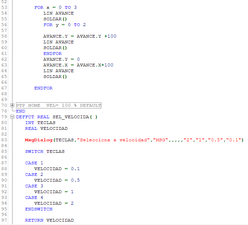Click SOLDAR() on line 55

point(55,19)
